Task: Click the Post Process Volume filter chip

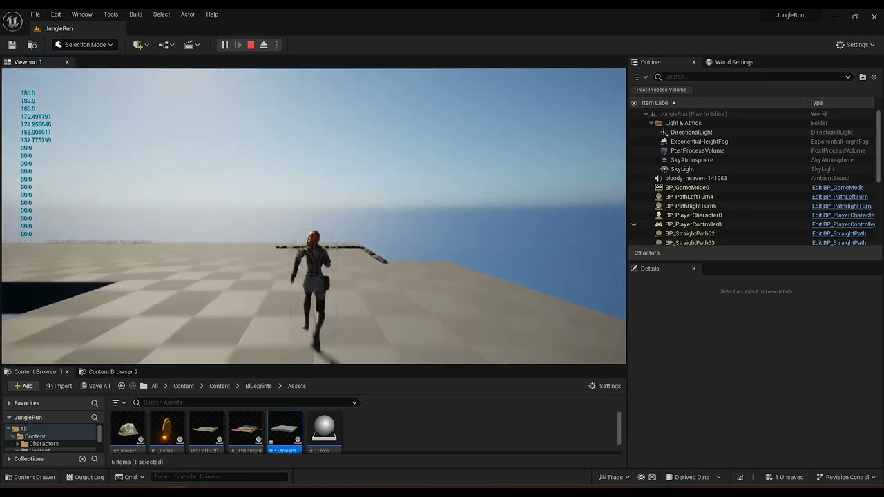Action: [661, 90]
